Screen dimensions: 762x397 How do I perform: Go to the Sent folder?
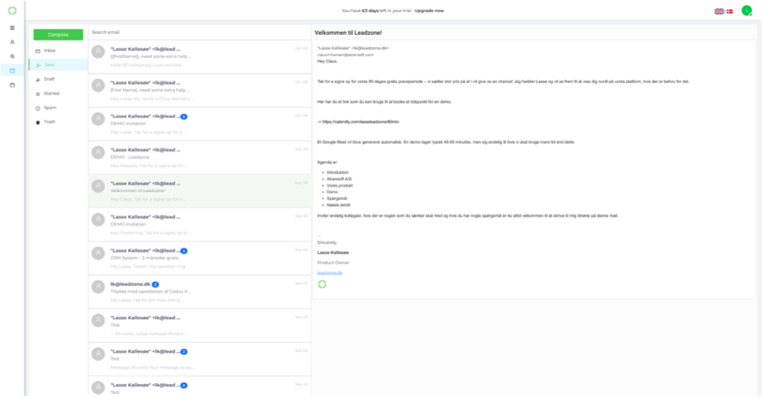[x=49, y=65]
